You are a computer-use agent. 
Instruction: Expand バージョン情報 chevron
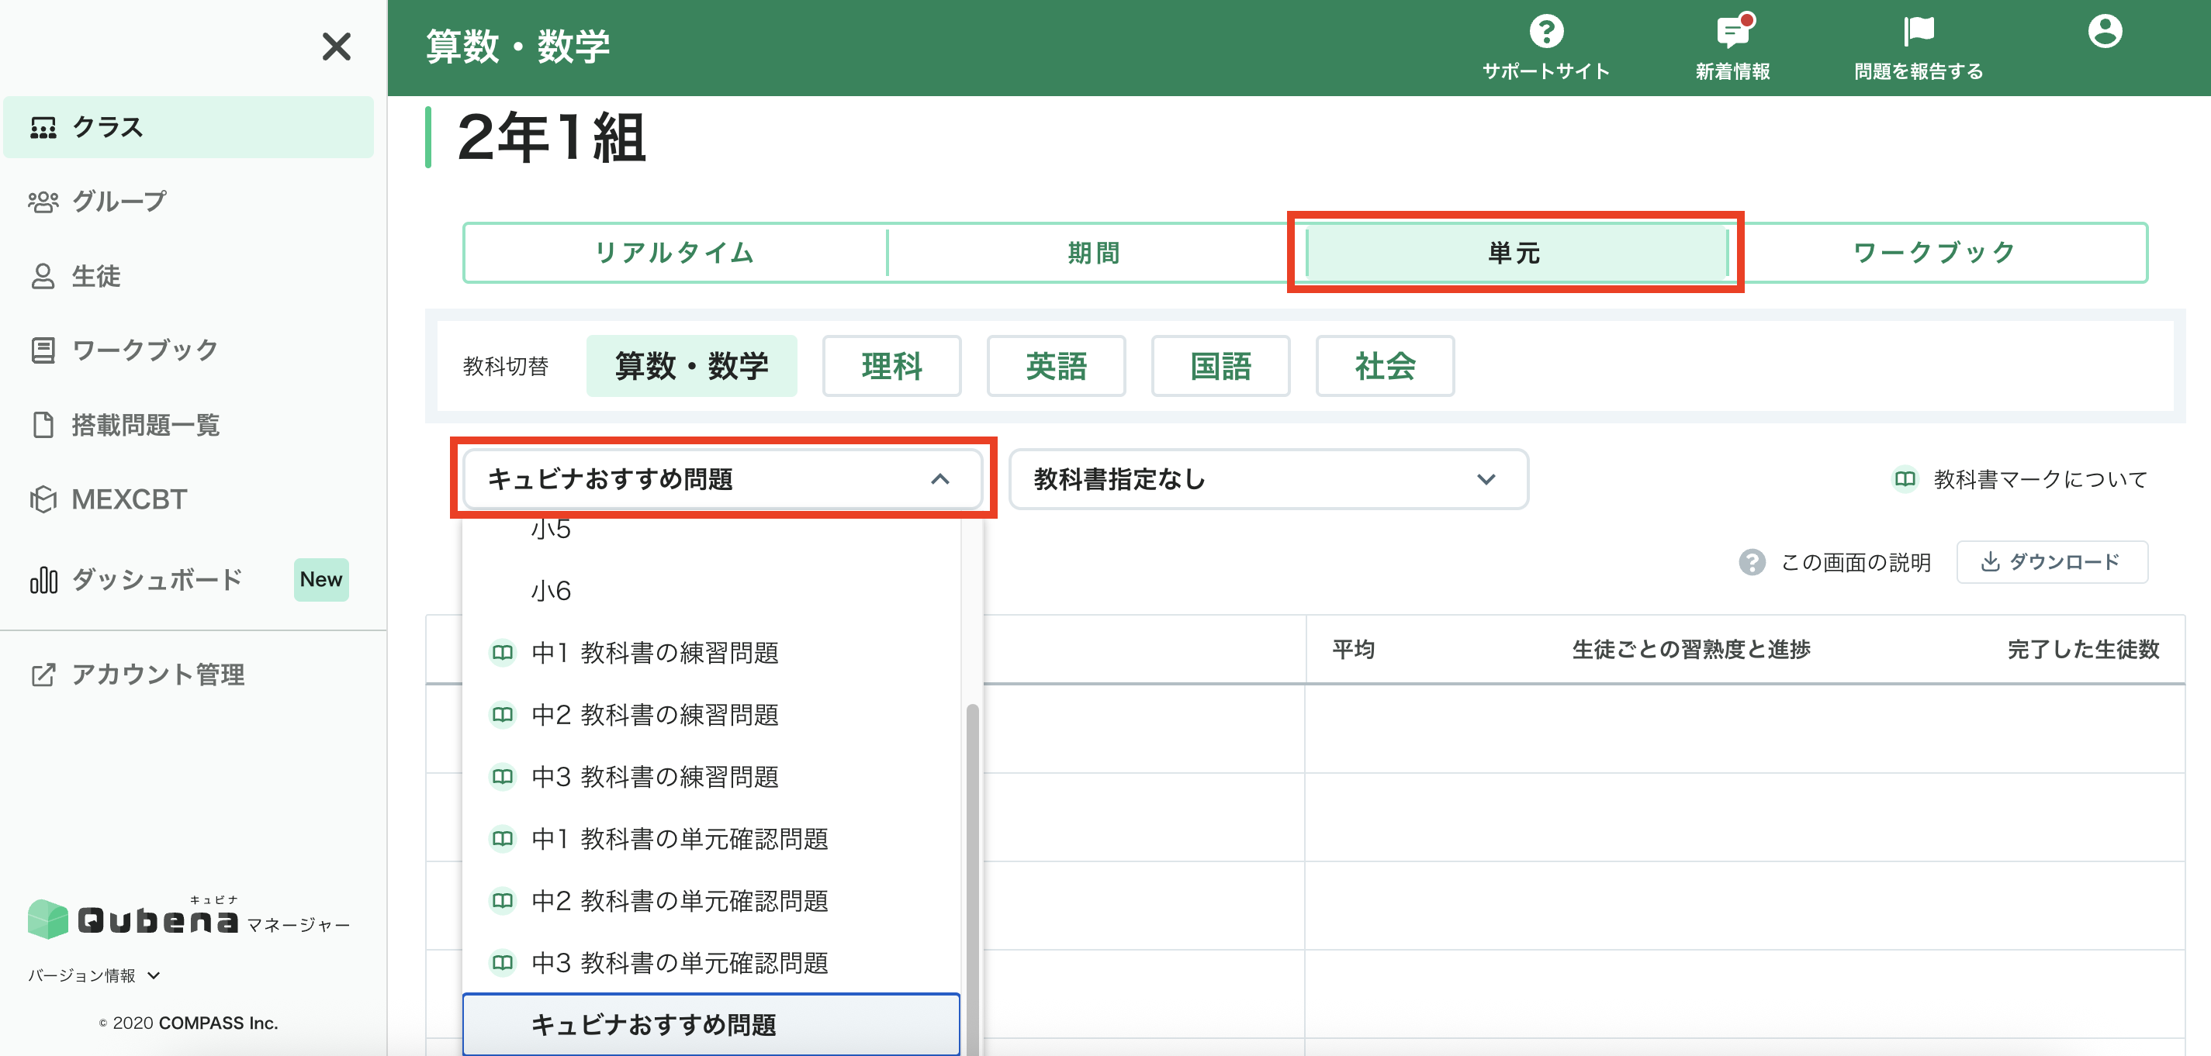154,975
